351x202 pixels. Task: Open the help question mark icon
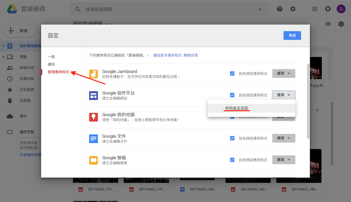(280, 9)
